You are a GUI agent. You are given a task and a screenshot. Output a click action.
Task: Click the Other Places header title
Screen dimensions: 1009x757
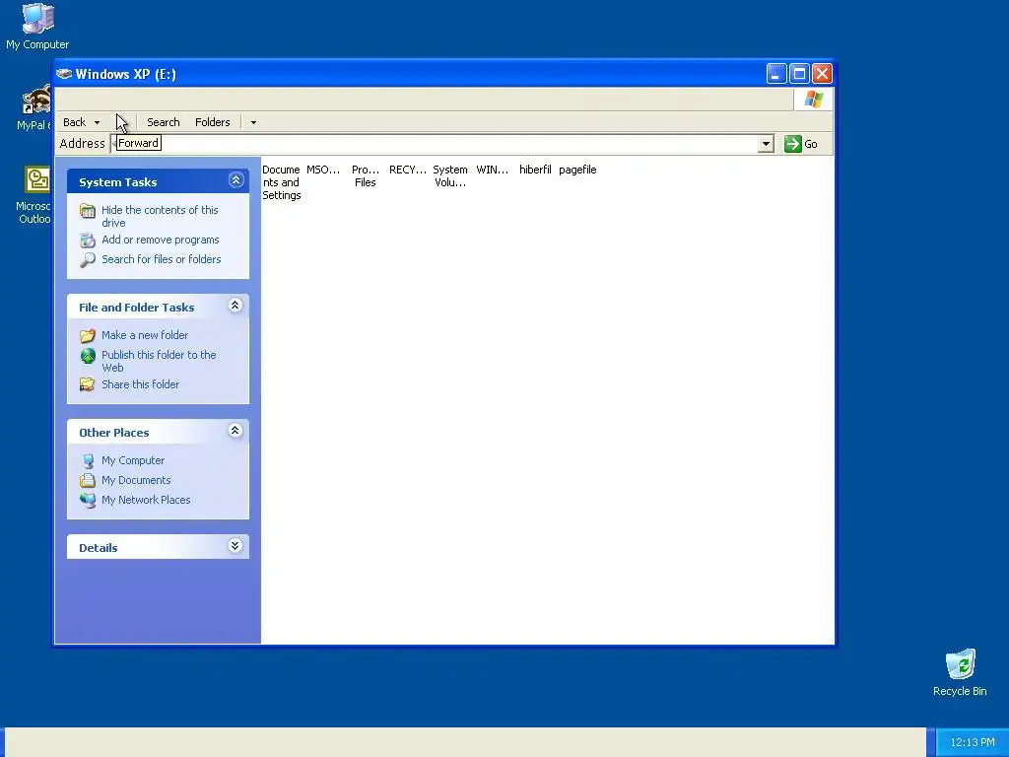114,434
